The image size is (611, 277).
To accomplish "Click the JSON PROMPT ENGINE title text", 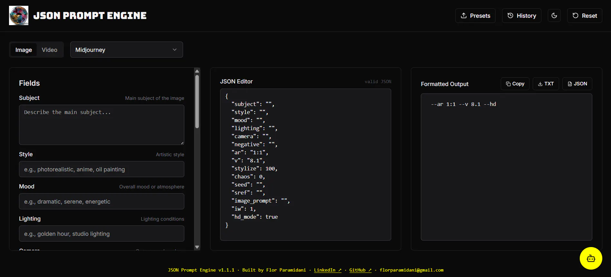I will pos(90,15).
